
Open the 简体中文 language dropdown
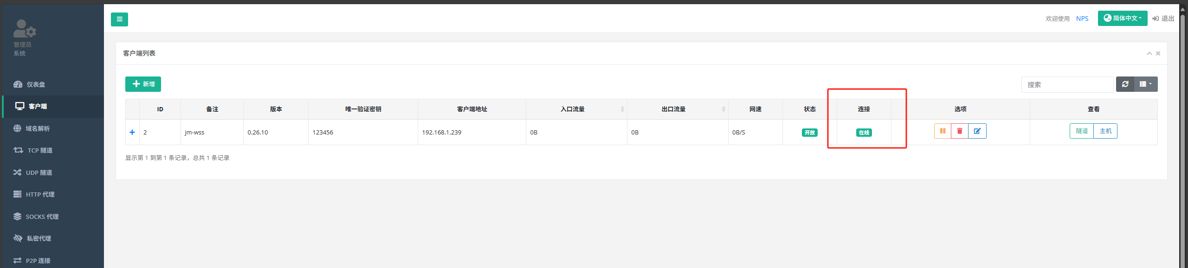pos(1122,19)
